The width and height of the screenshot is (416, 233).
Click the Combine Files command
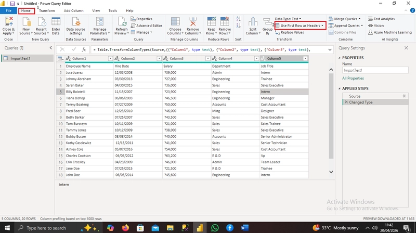pos(342,32)
